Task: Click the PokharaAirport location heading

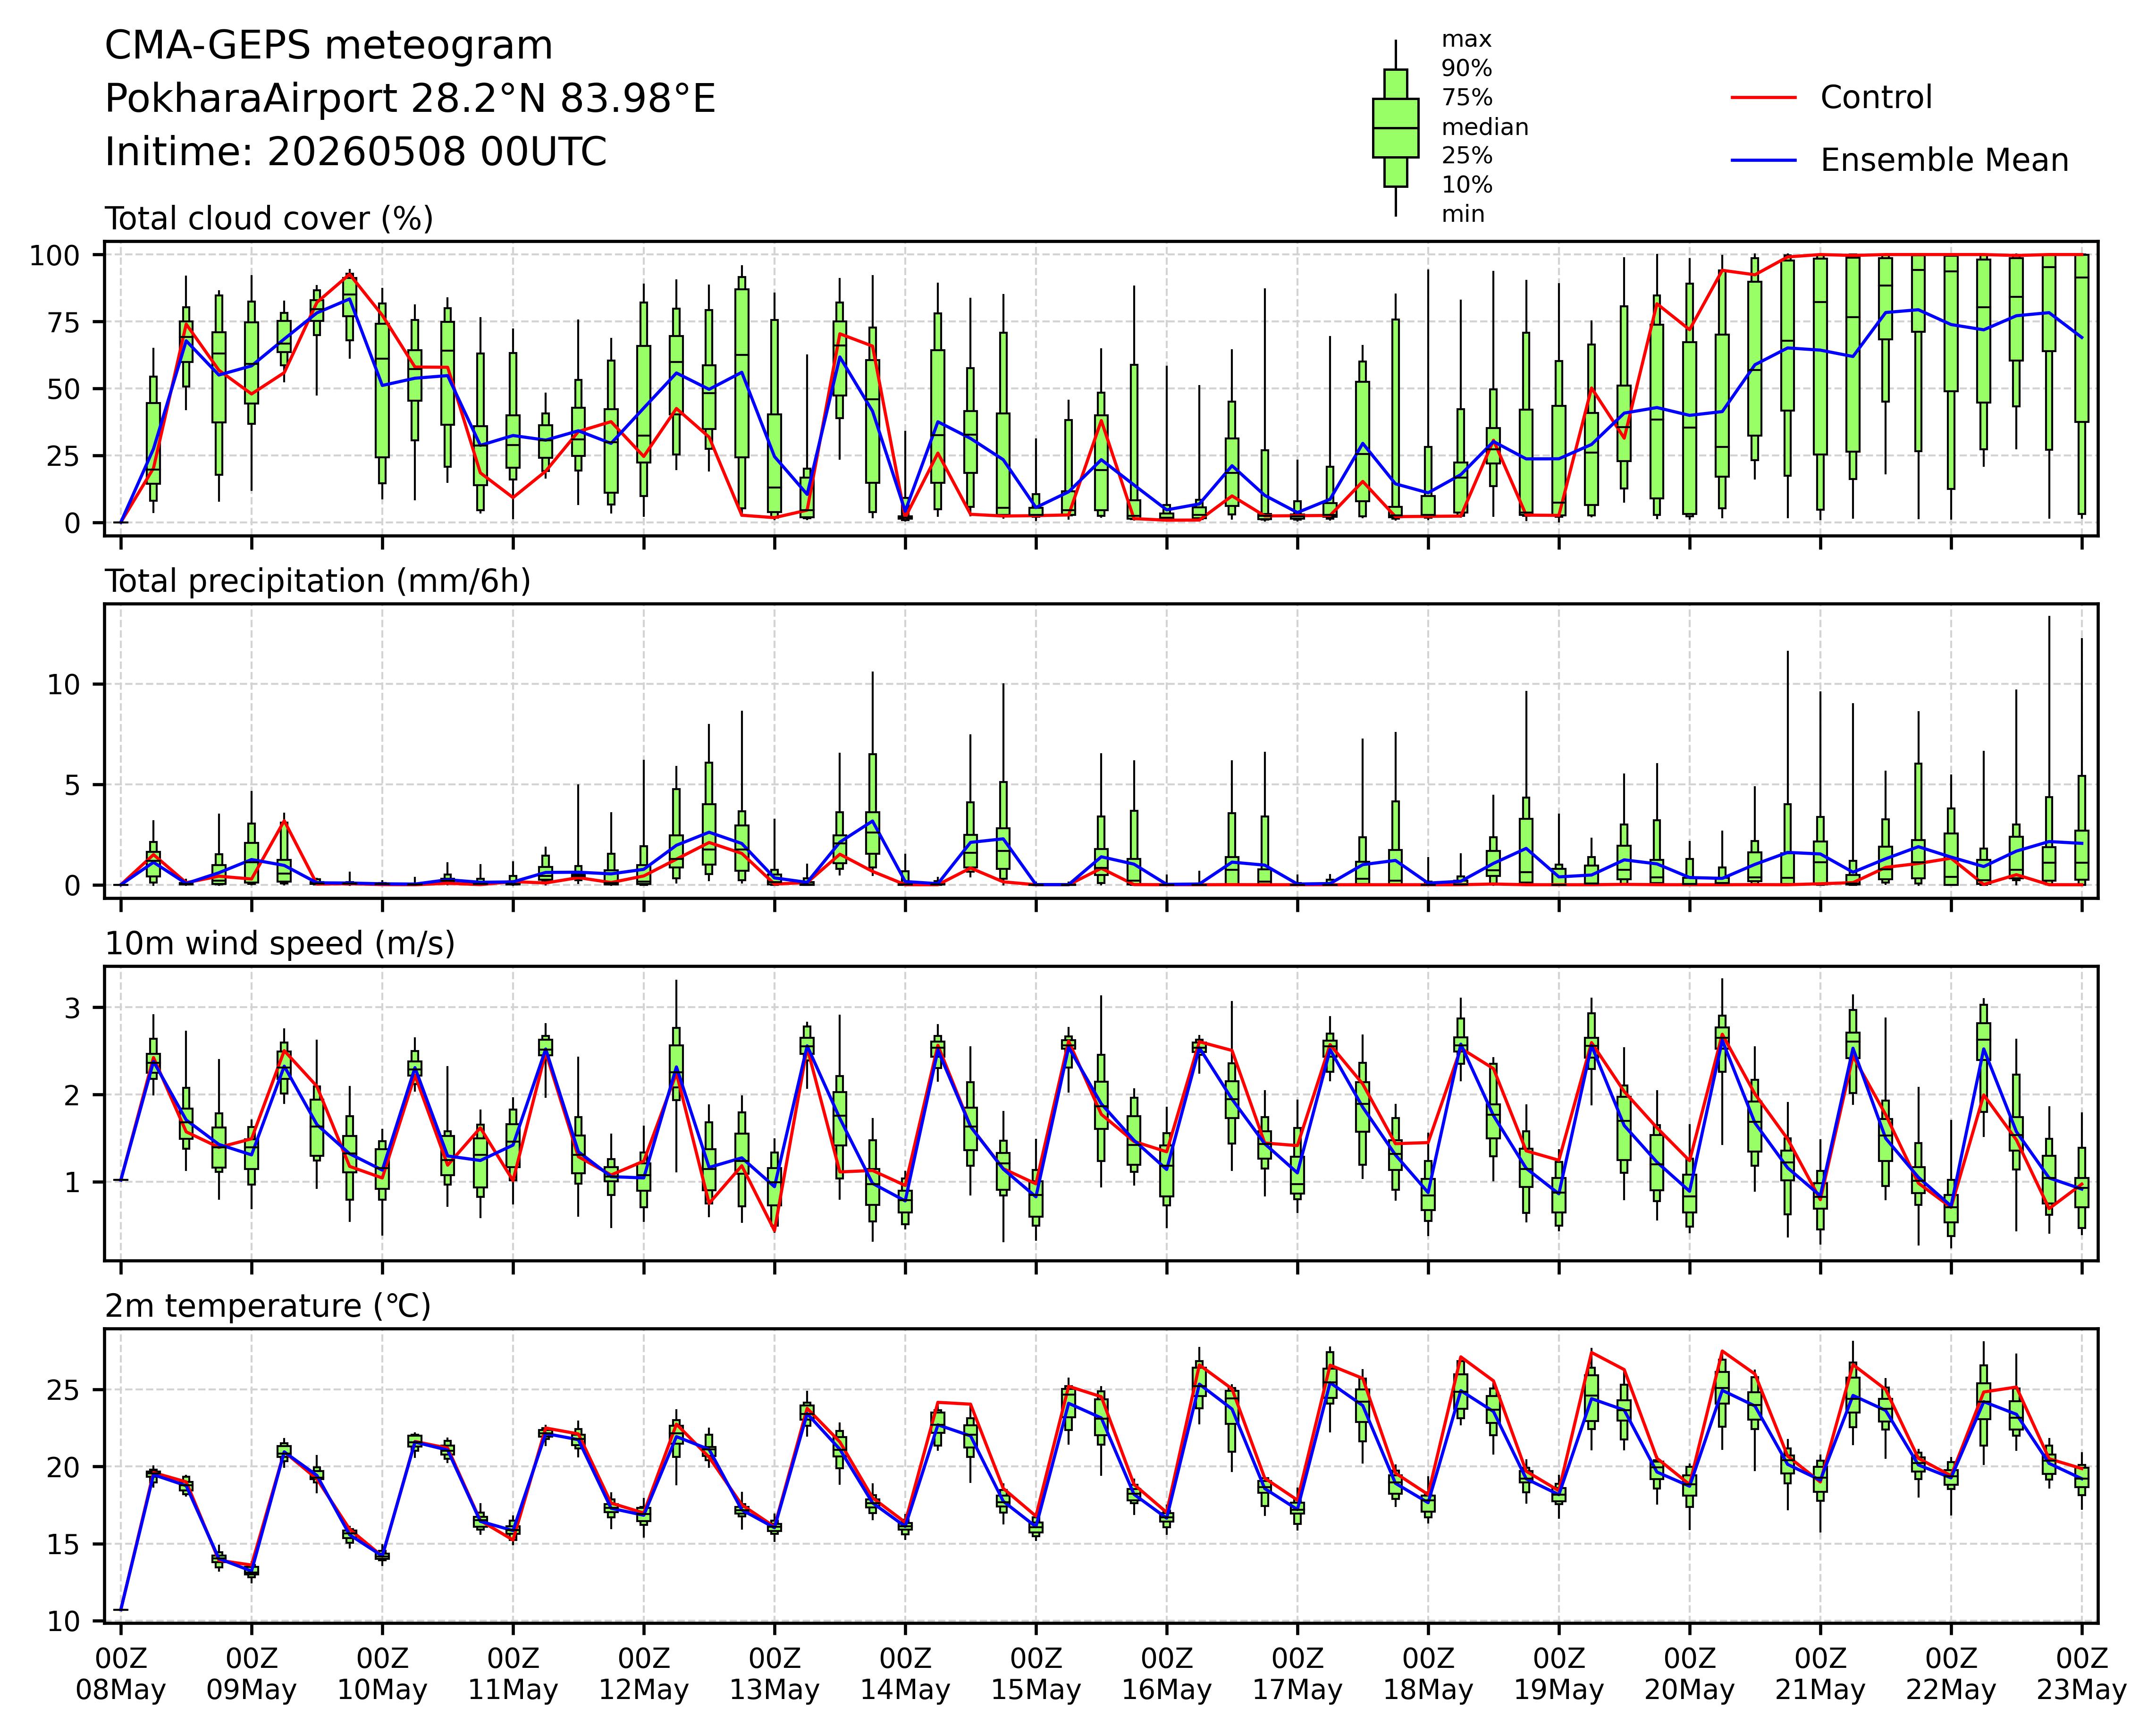Action: [x=410, y=99]
